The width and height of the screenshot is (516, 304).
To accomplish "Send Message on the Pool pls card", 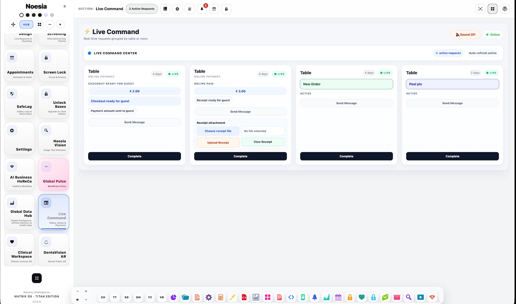I will (452, 103).
